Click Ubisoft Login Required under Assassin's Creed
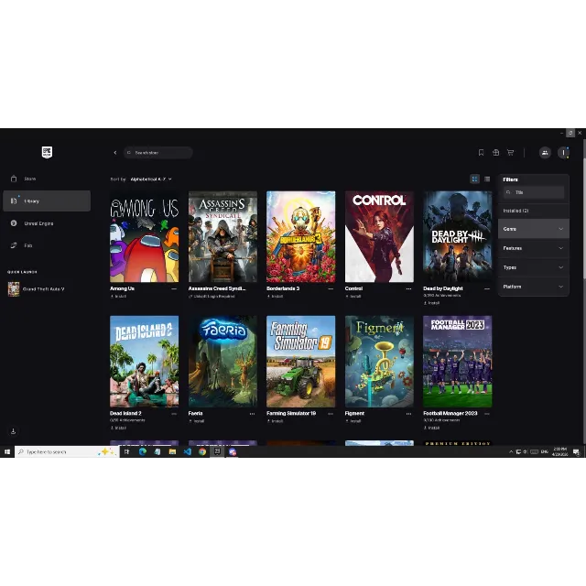 click(x=212, y=297)
